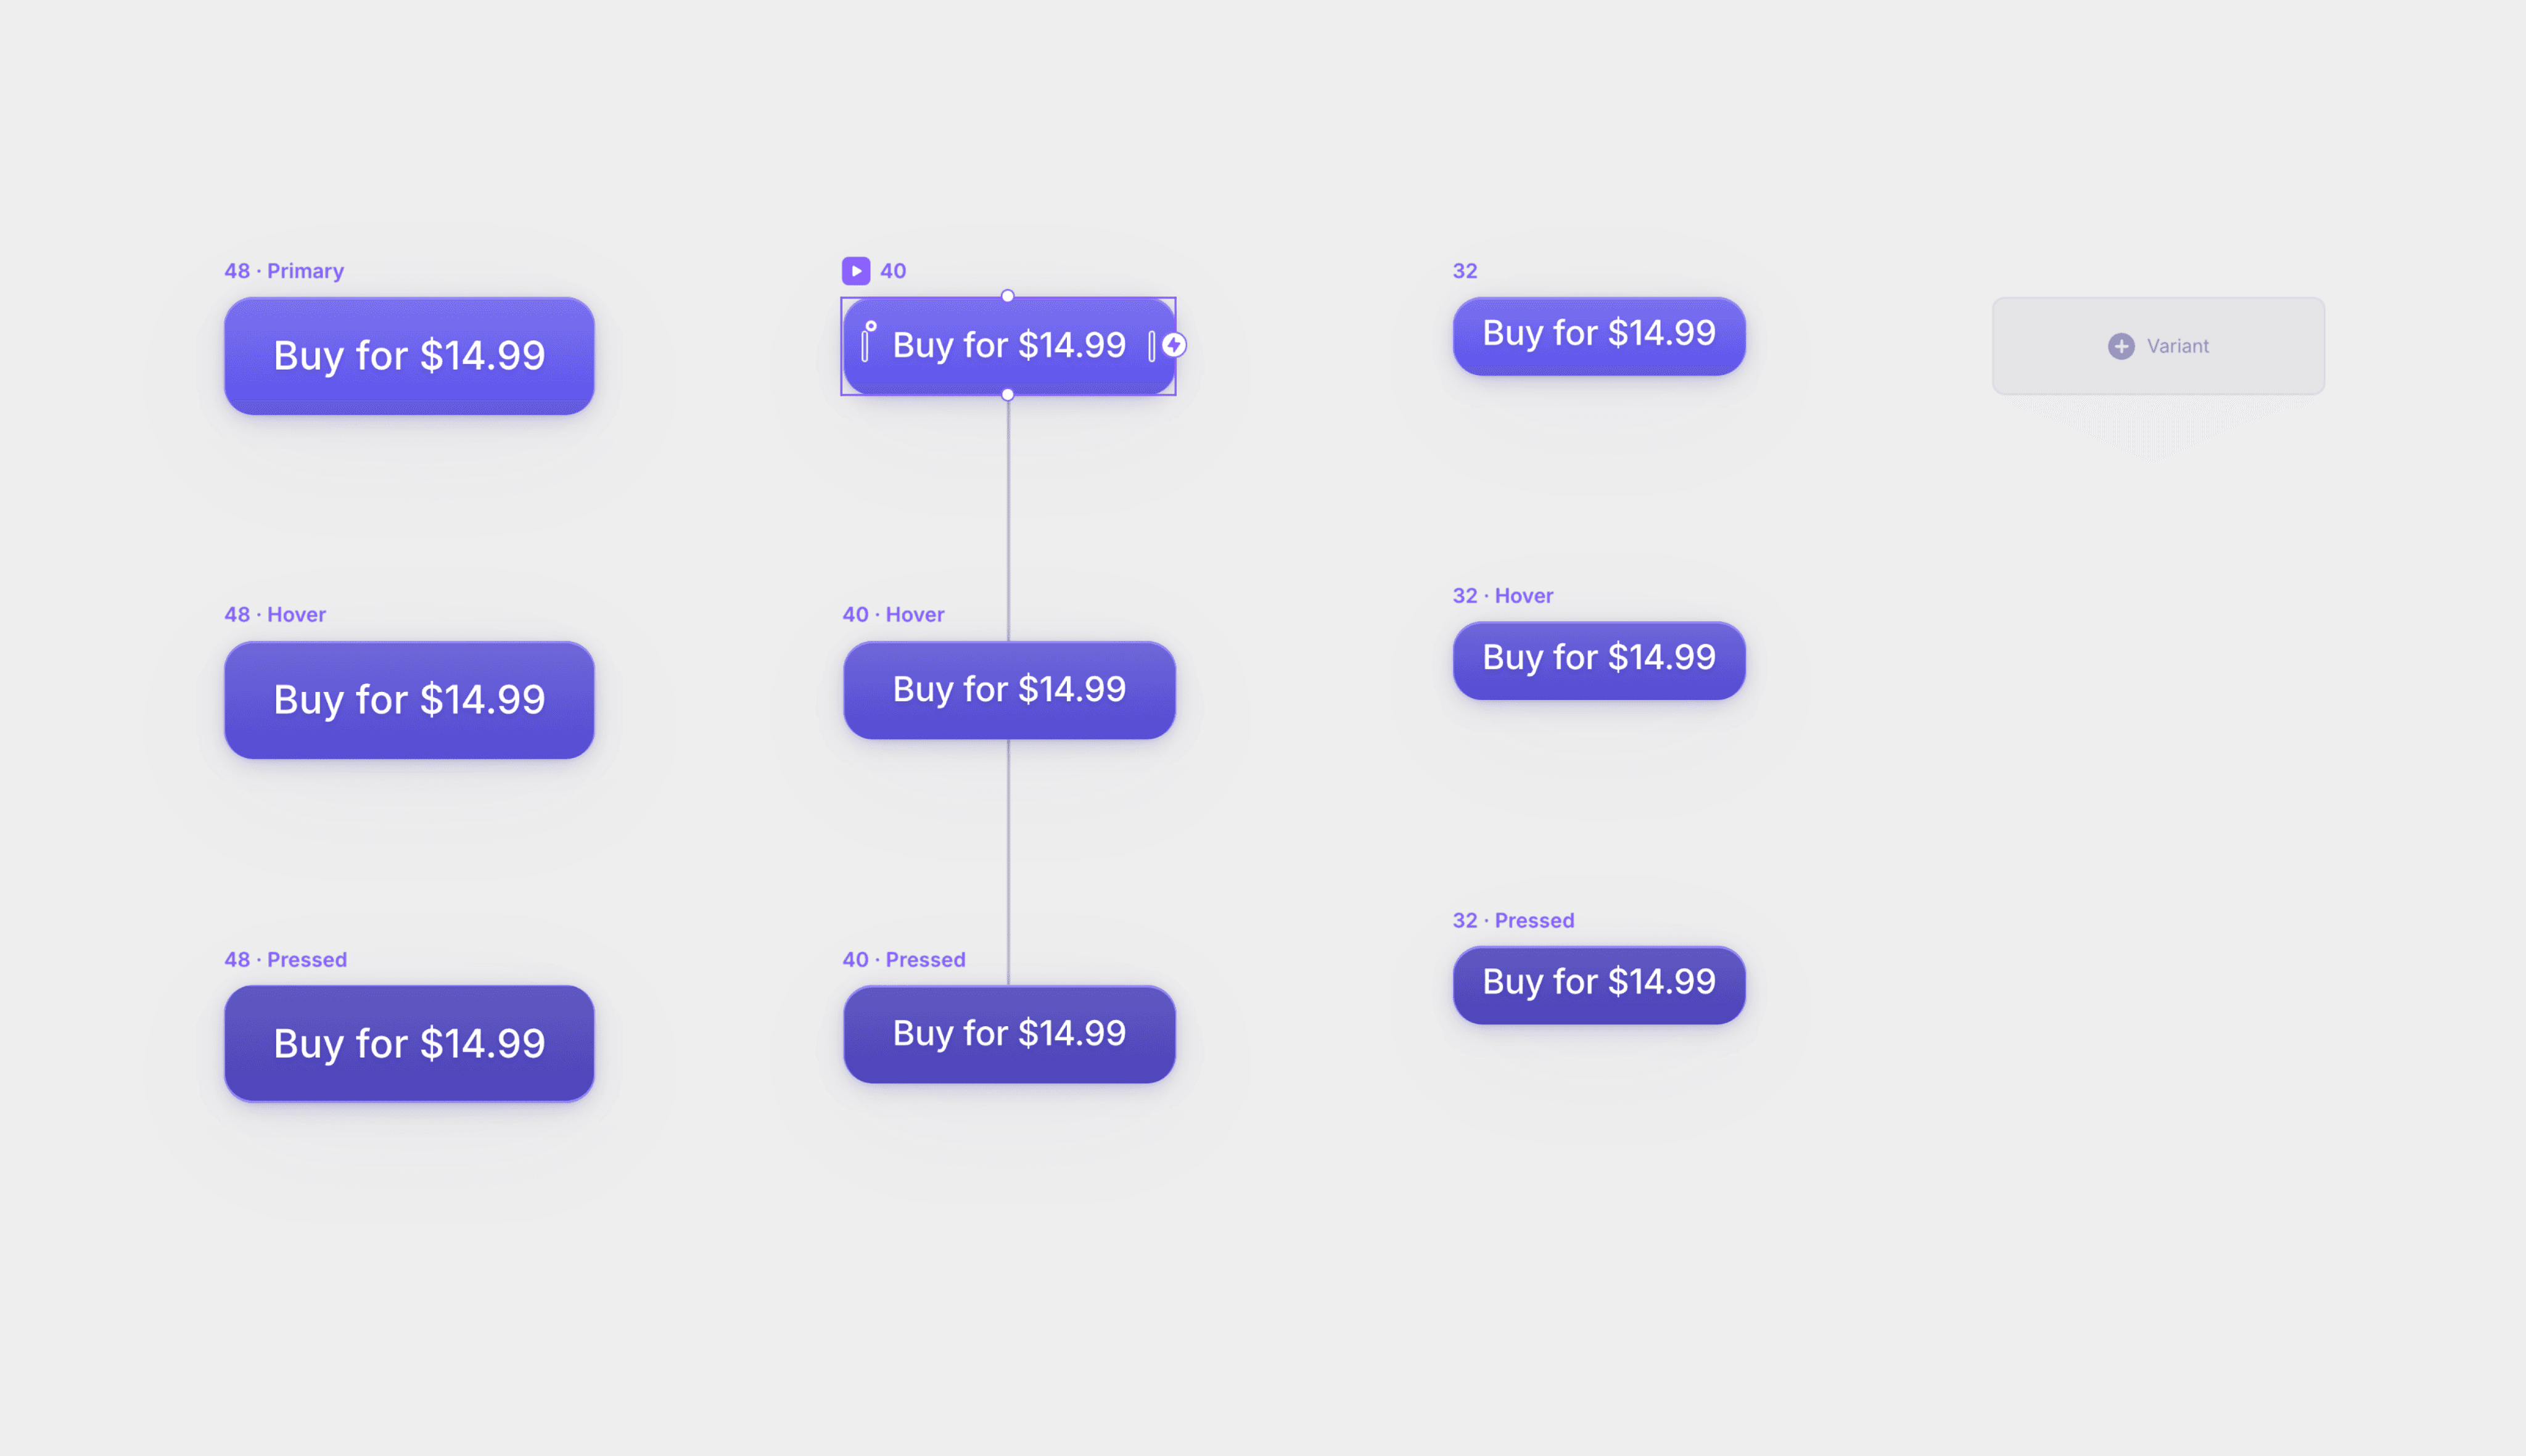This screenshot has height=1456, width=2526.
Task: Select the 40 · Pressed variant label
Action: pyautogui.click(x=903, y=959)
